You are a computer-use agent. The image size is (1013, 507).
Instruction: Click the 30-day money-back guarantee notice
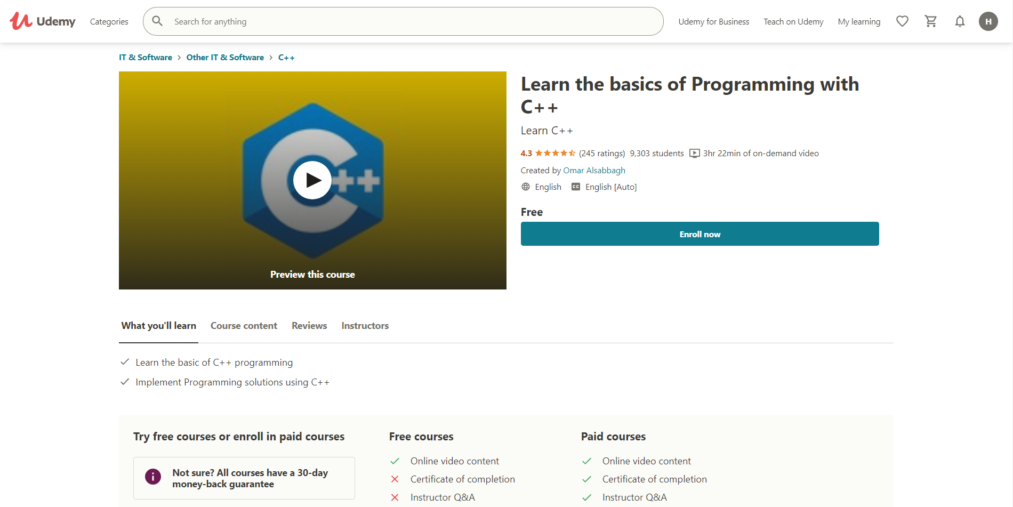click(244, 478)
